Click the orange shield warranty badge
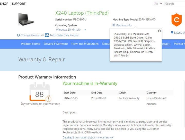Viewport: 185px width, 140px height. (177, 20)
